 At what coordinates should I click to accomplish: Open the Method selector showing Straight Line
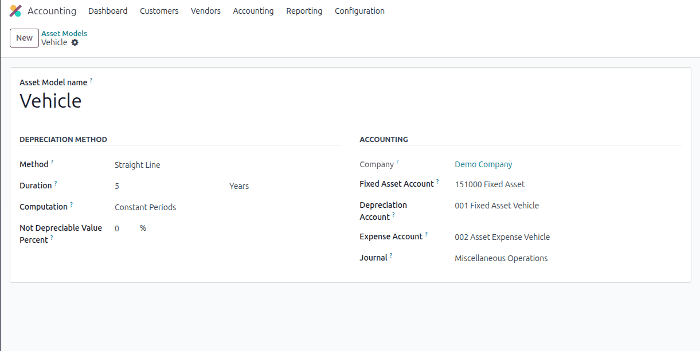pyautogui.click(x=138, y=164)
